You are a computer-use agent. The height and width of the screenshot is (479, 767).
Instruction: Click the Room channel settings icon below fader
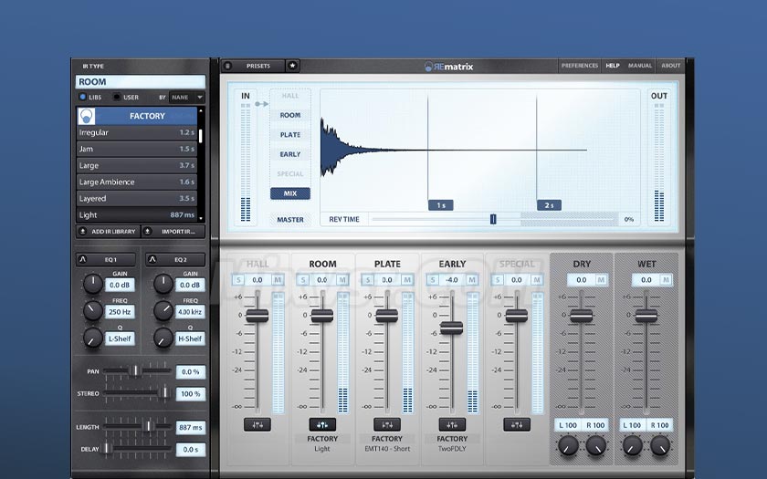[322, 424]
